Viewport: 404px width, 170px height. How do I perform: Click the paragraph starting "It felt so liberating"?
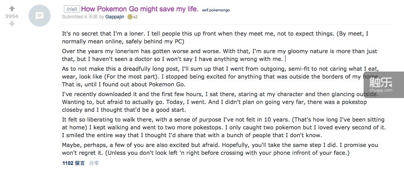(x=224, y=127)
